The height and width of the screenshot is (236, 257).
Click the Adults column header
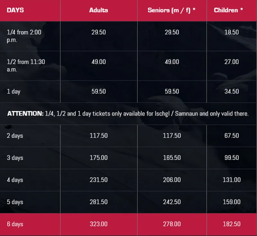[x=98, y=10]
